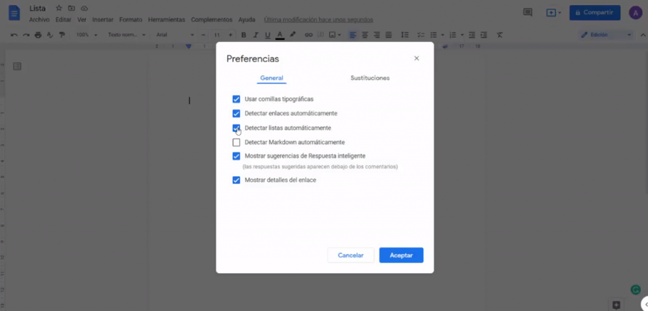Click the Cancelar button
This screenshot has height=311, width=648.
[x=351, y=255]
